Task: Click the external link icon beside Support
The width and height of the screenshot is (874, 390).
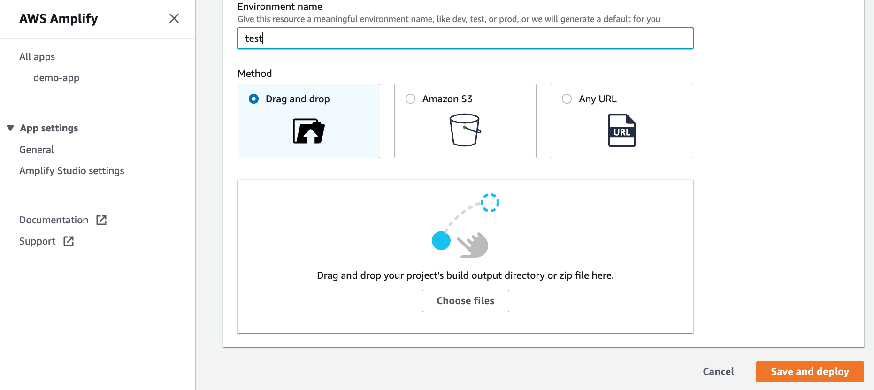Action: tap(69, 241)
